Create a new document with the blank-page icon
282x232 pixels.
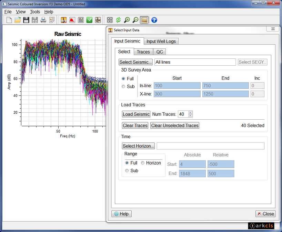tap(9, 20)
